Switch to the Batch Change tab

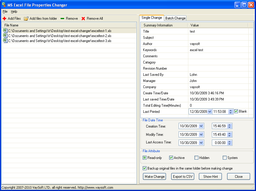coord(175,18)
